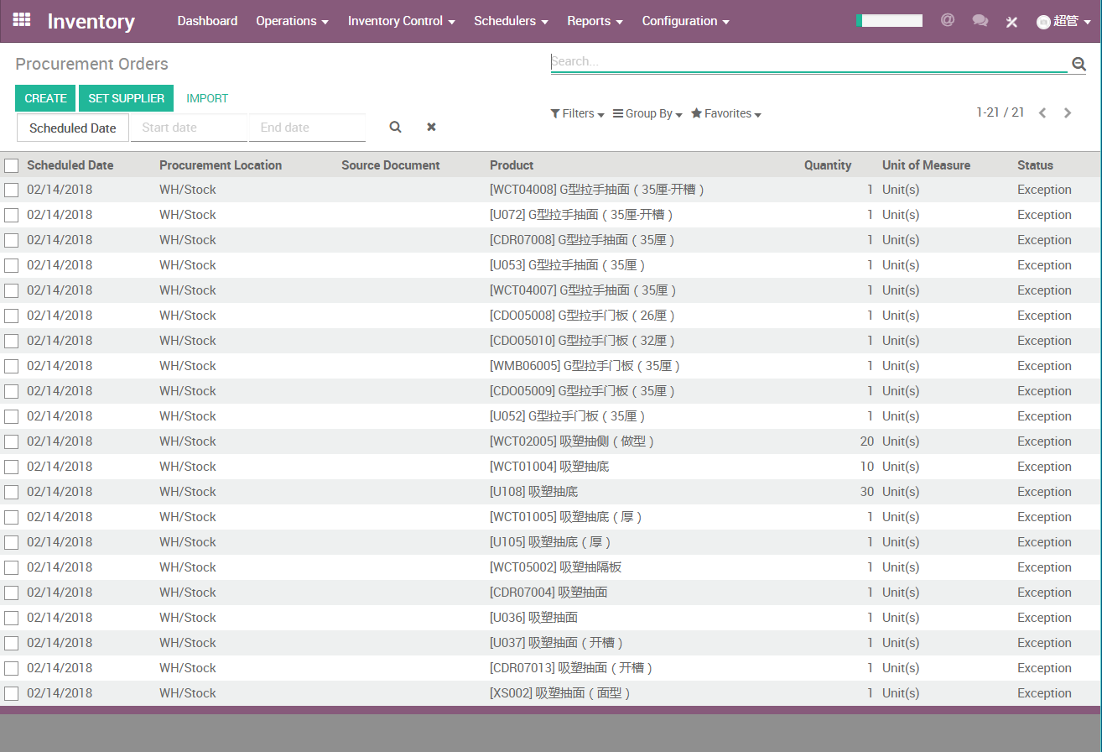
Task: Open the conversations chat icon
Action: (x=980, y=21)
